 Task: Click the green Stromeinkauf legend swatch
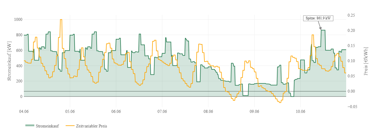(x=30, y=126)
